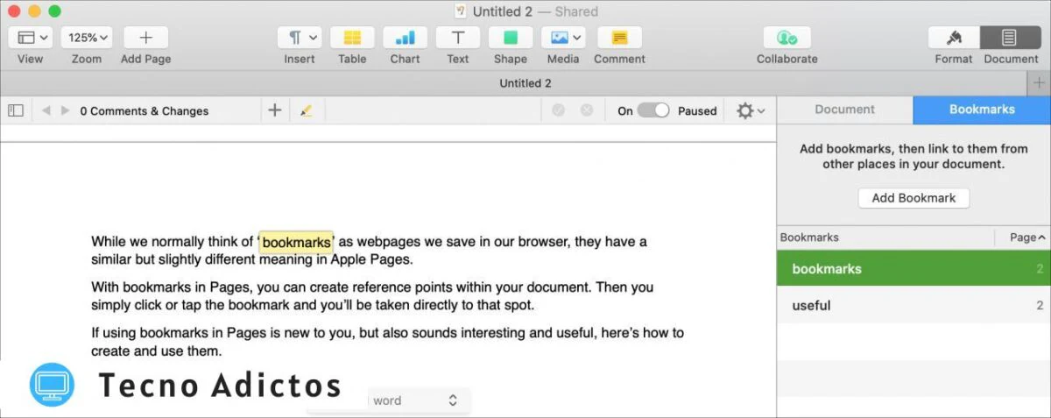Click paragraph starting 'With bookmarks in Pages'

372,296
